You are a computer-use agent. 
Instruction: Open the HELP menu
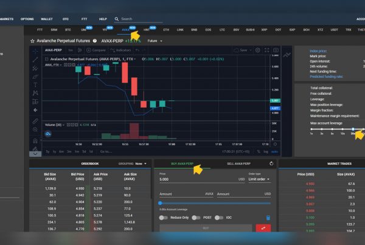pyautogui.click(x=103, y=19)
